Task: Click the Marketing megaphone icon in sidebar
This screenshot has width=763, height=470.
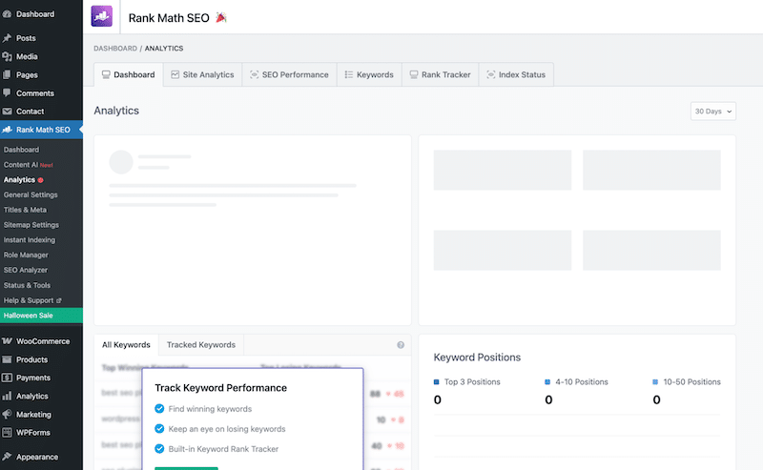Action: point(7,414)
